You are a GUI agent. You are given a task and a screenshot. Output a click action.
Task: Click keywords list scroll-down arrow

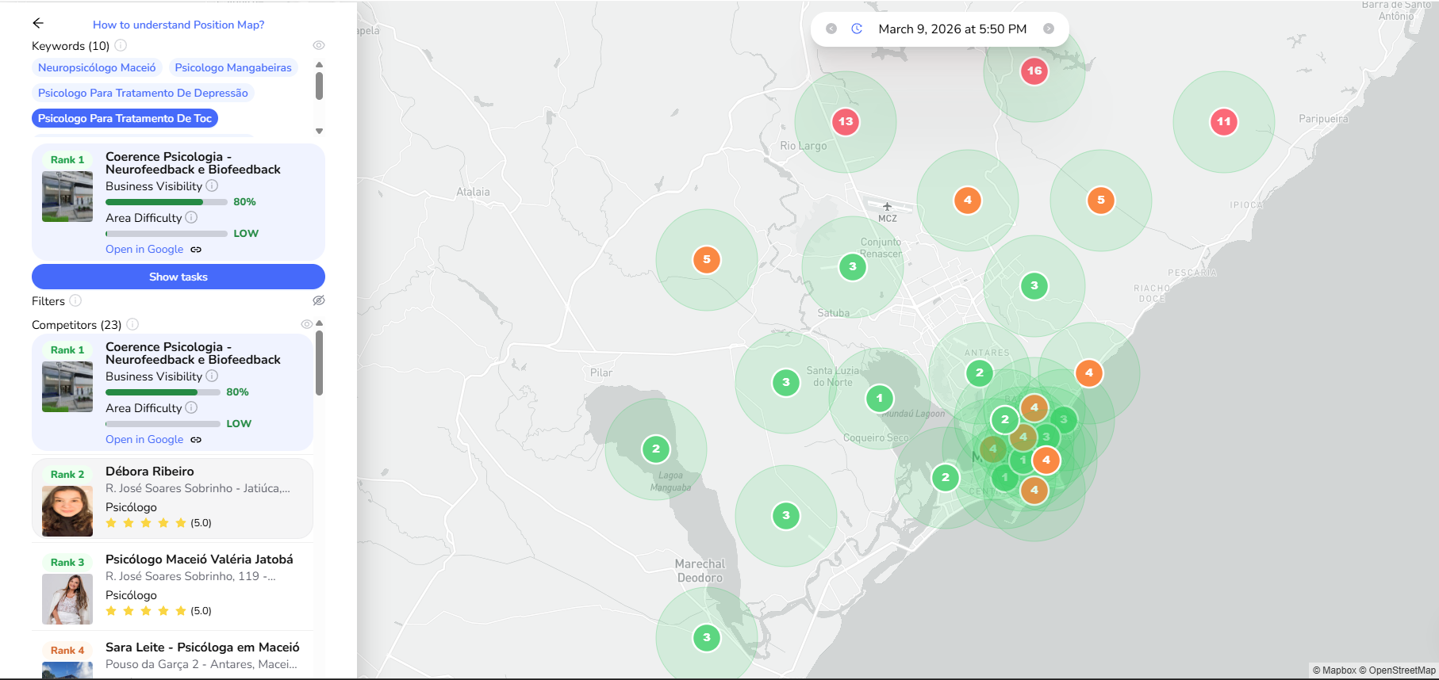coord(319,131)
